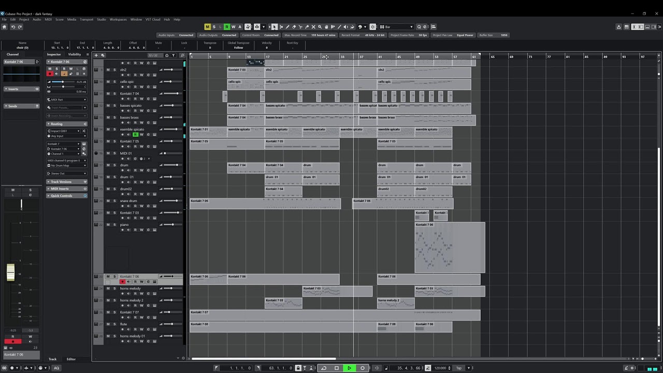The image size is (663, 373).
Task: Expand the Track Versions section
Action: [67, 182]
